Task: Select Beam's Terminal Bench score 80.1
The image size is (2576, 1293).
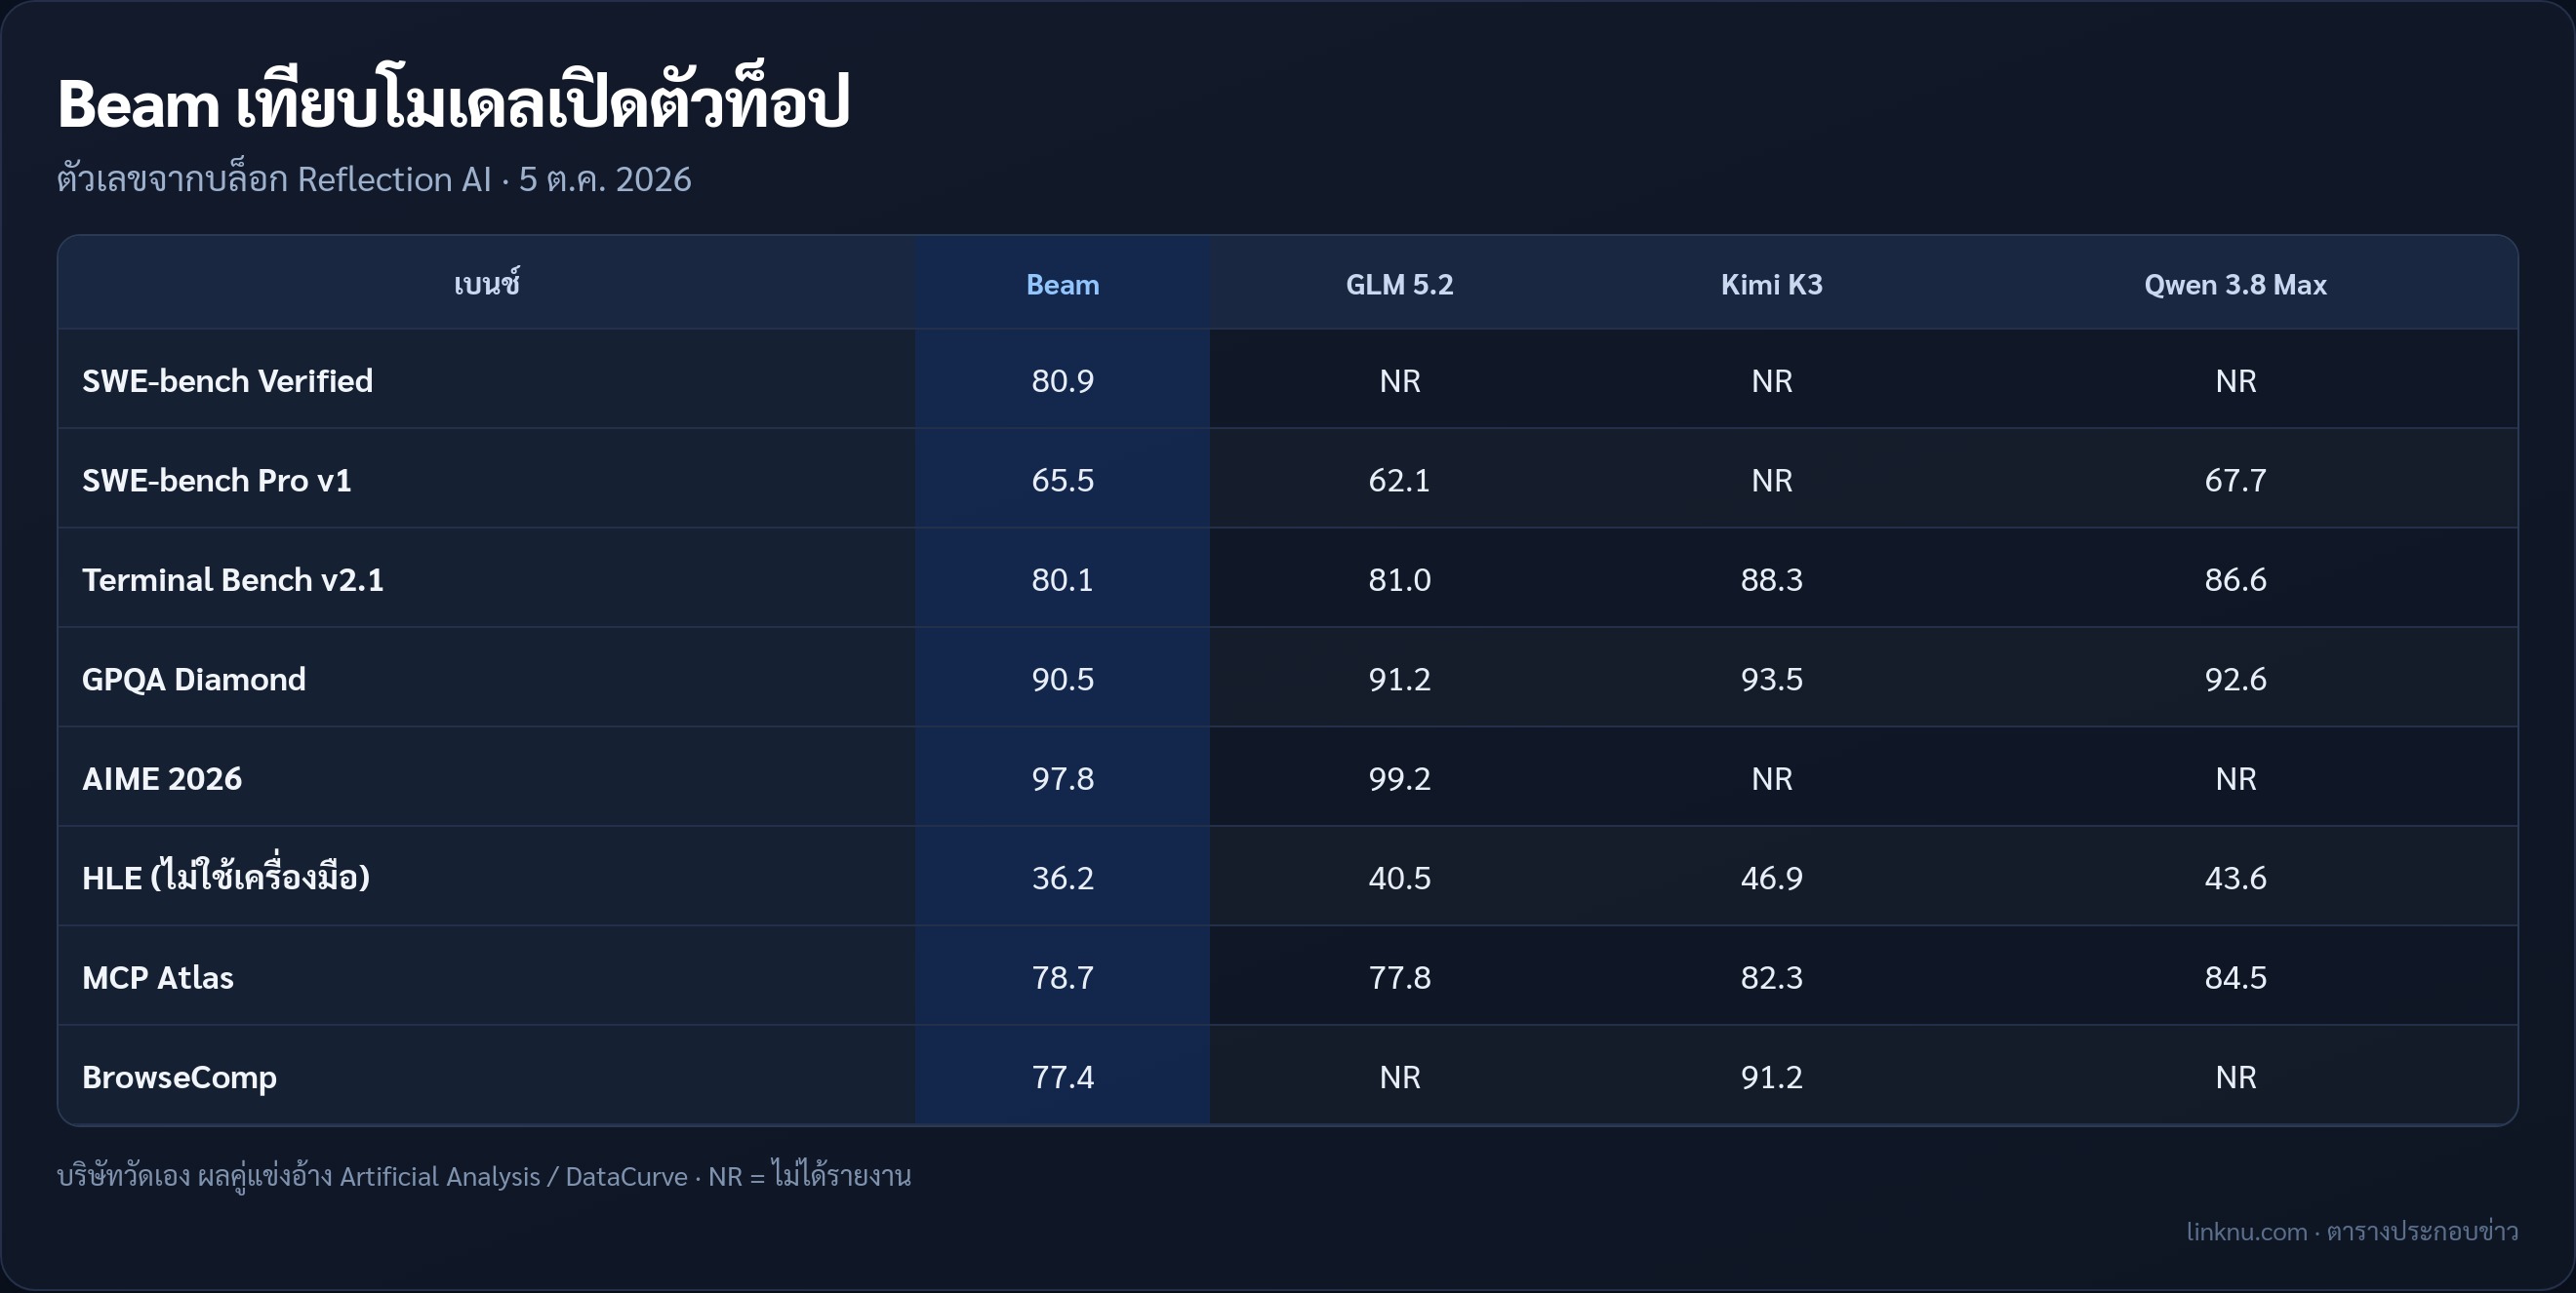Action: point(1062,579)
